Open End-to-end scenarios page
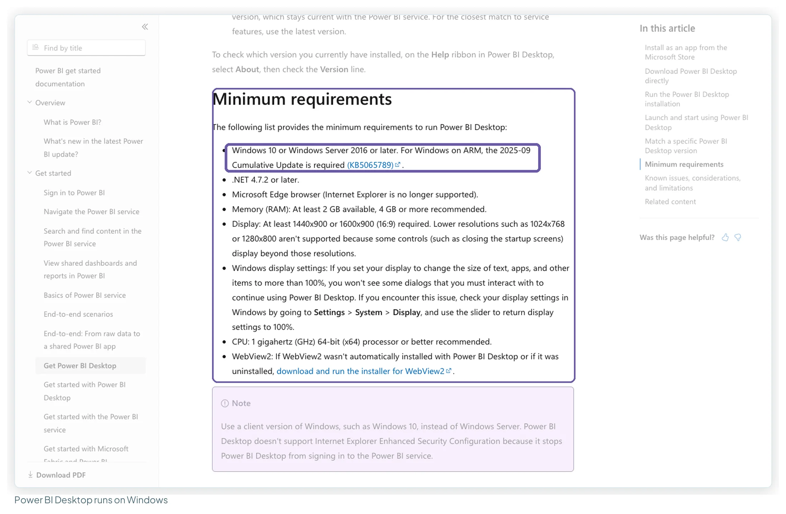The image size is (786, 514). point(78,314)
